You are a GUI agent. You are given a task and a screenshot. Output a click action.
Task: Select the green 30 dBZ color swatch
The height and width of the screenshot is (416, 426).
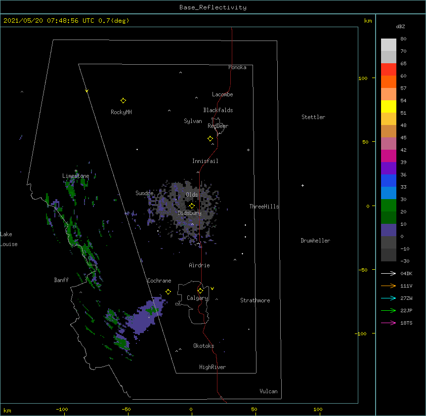coord(388,206)
